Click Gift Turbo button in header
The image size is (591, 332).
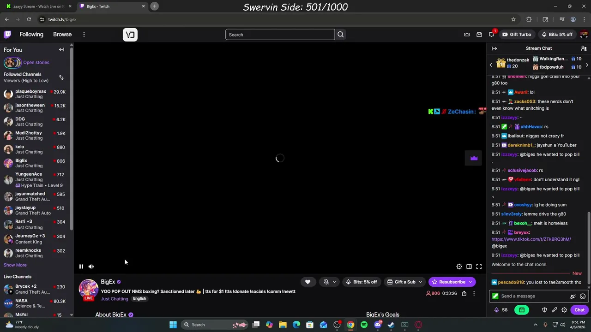(x=517, y=35)
